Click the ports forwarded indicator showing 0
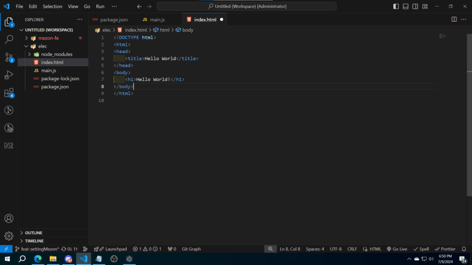Screen dimensions: 472x265 pyautogui.click(x=172, y=249)
